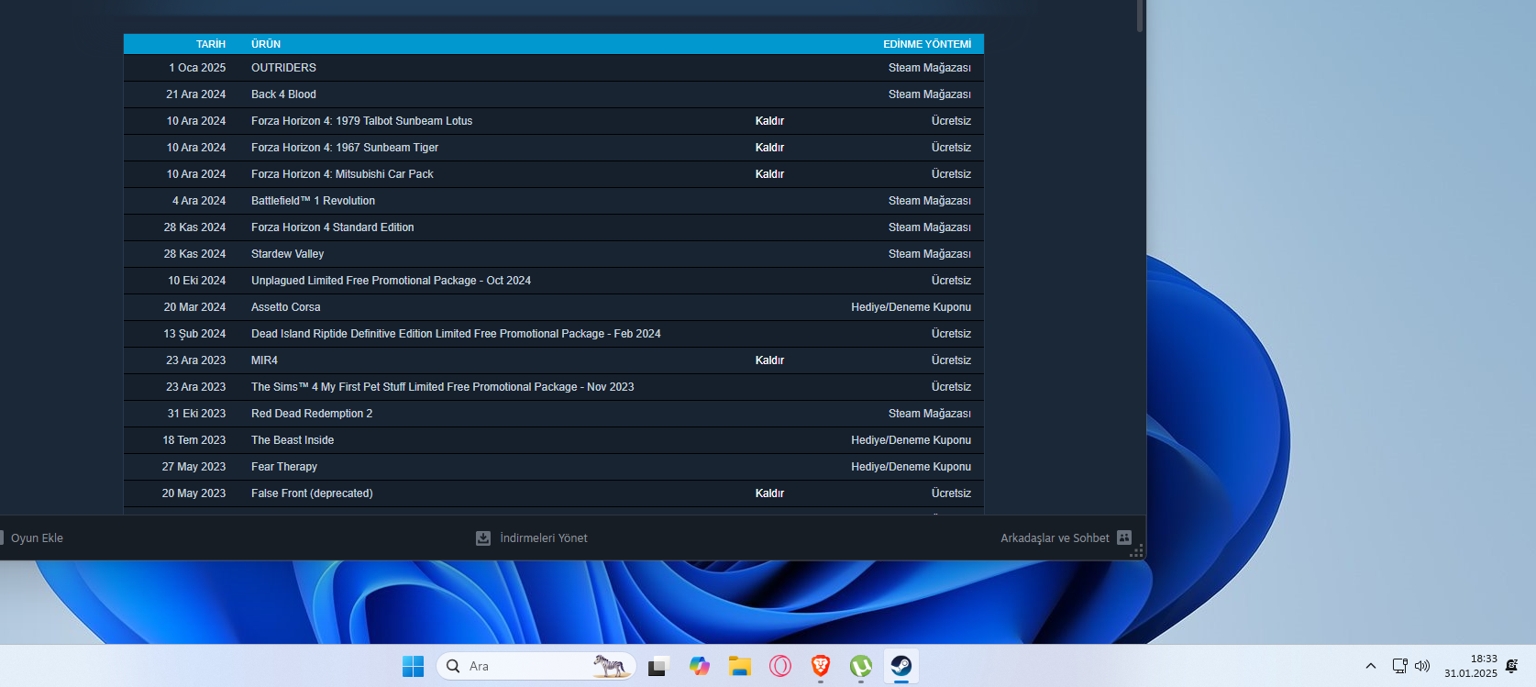Click the EDİNME YÖNTEMİ column header
The height and width of the screenshot is (687, 1536).
pyautogui.click(x=927, y=44)
